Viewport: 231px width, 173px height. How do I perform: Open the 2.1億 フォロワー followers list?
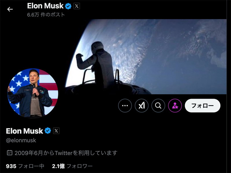coord(72,166)
